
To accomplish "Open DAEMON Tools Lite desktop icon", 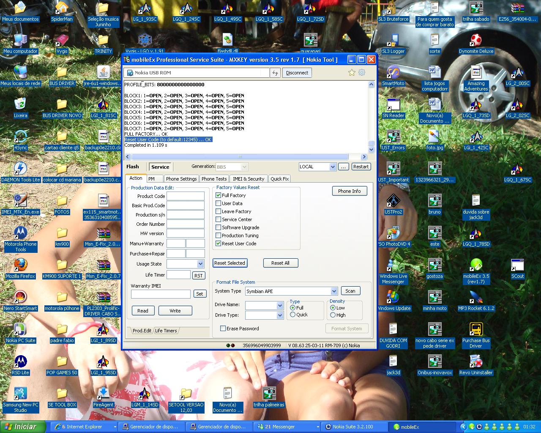I will click(20, 172).
